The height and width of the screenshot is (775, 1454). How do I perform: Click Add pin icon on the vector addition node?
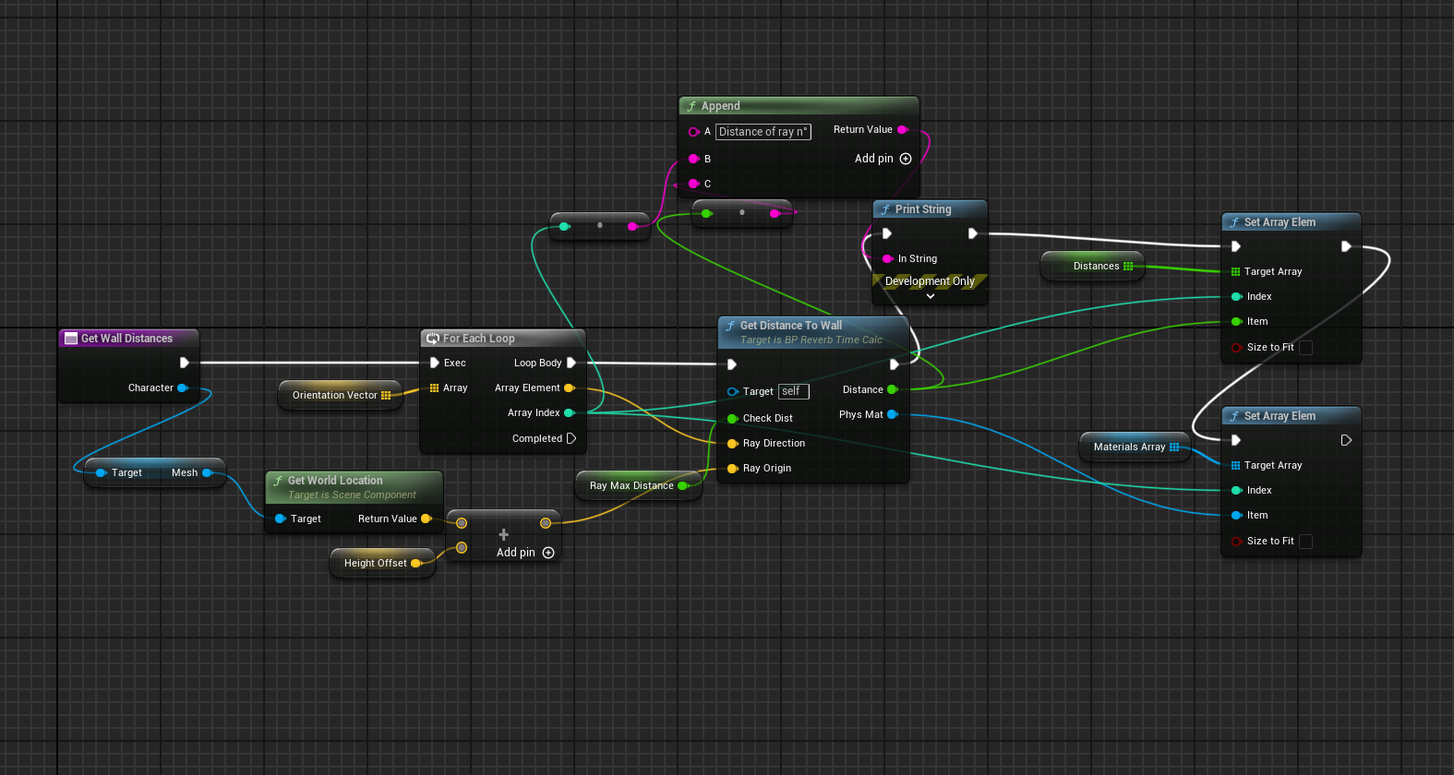[x=548, y=553]
